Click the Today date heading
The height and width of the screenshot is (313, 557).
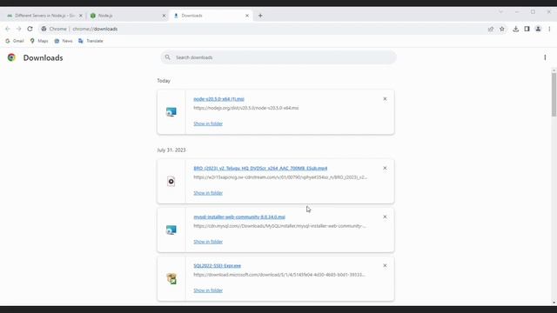pos(164,81)
